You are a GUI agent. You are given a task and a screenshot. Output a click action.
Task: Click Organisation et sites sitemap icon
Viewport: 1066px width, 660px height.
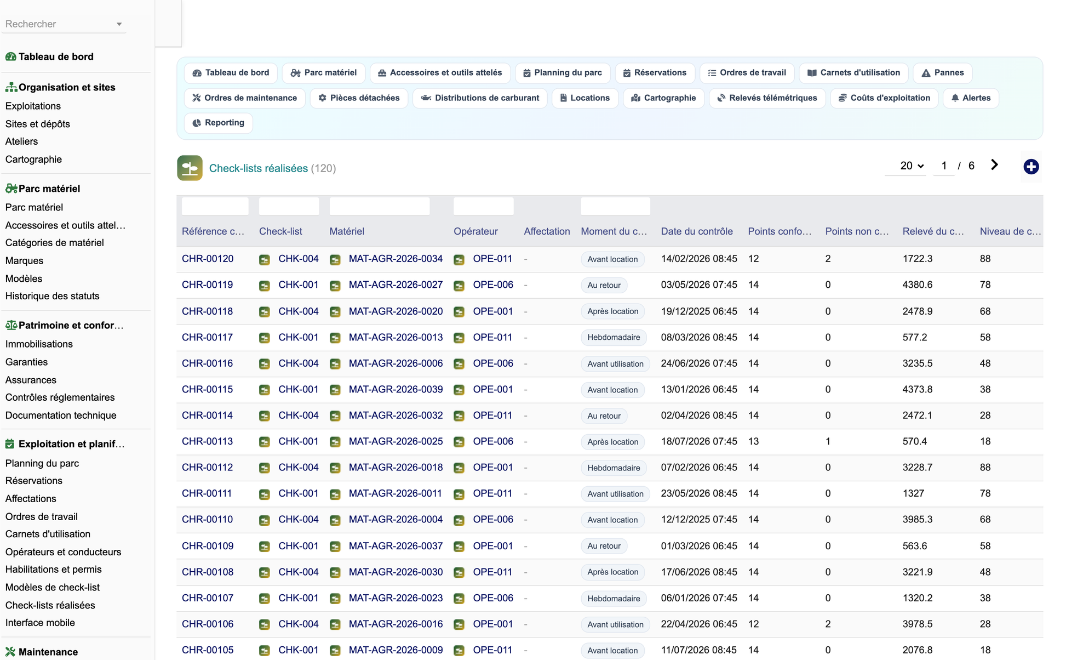[x=10, y=87]
